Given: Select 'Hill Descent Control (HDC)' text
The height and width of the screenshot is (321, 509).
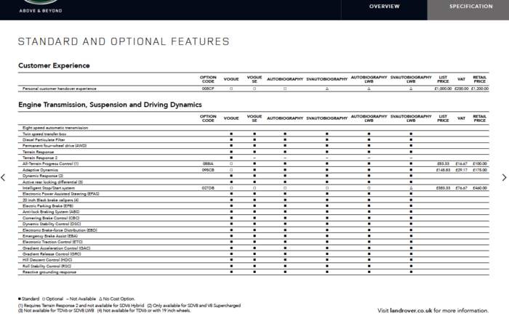Looking at the screenshot, I should tap(47, 260).
